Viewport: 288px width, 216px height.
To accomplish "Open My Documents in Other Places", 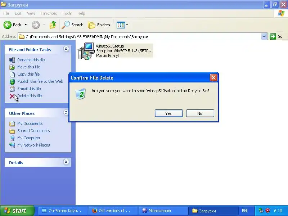I will point(30,123).
